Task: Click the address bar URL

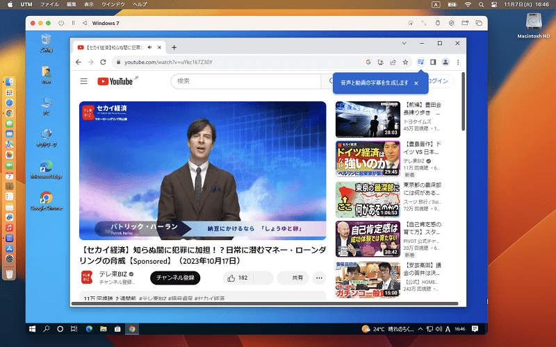Action: pos(168,62)
